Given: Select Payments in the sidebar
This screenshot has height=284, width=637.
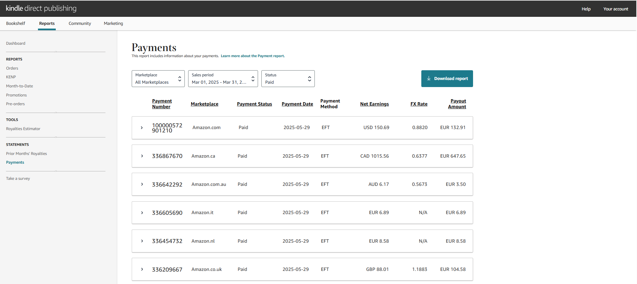Looking at the screenshot, I should tap(15, 162).
